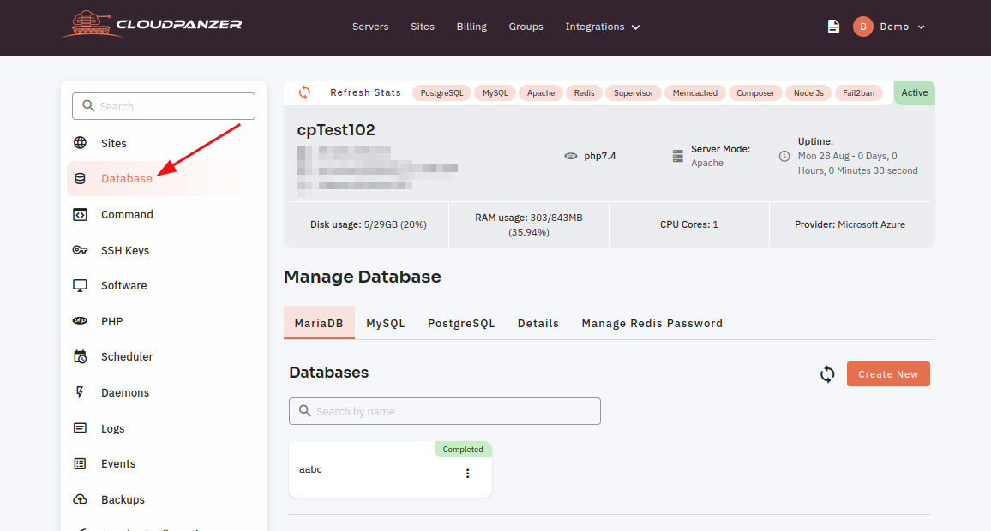Click the CPU Cores: 1 text
Screen dimensions: 991x531
pyautogui.click(x=689, y=224)
